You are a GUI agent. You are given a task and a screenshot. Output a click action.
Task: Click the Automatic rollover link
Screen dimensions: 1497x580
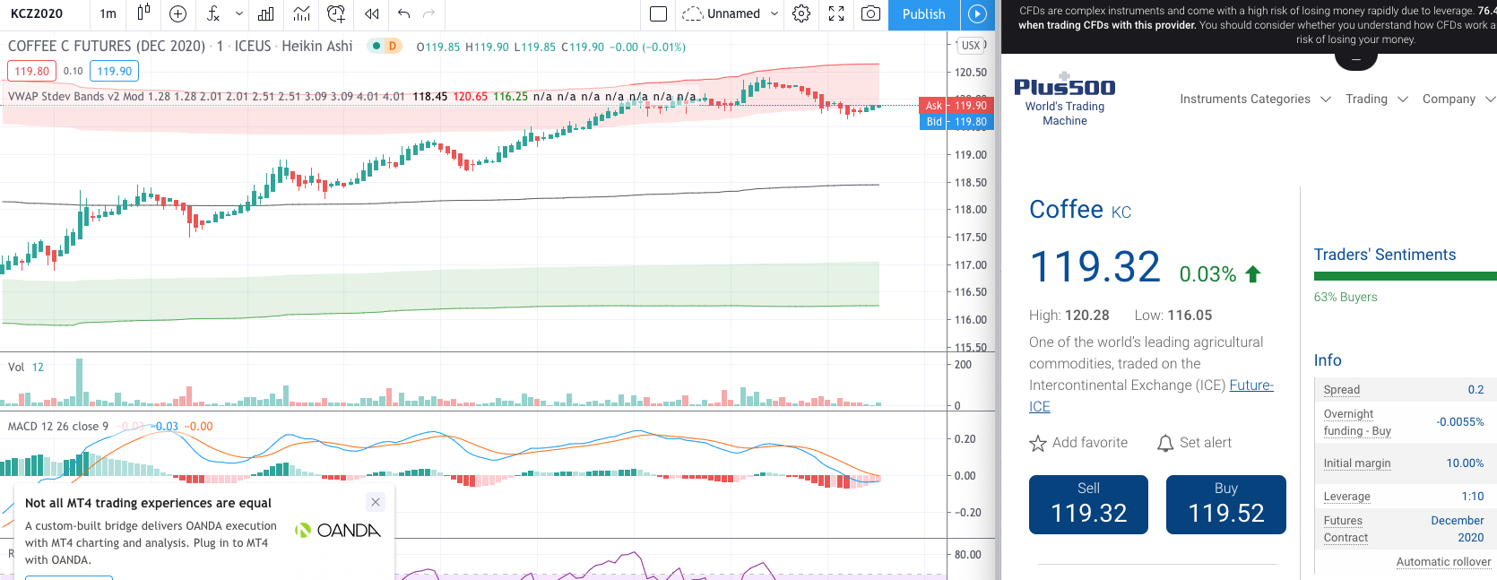pos(1443,562)
